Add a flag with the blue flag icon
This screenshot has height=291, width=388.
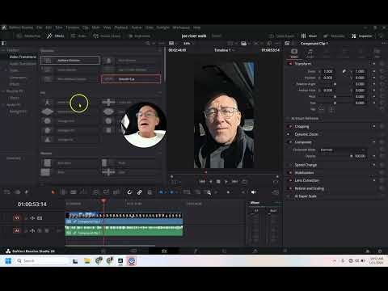[161, 192]
